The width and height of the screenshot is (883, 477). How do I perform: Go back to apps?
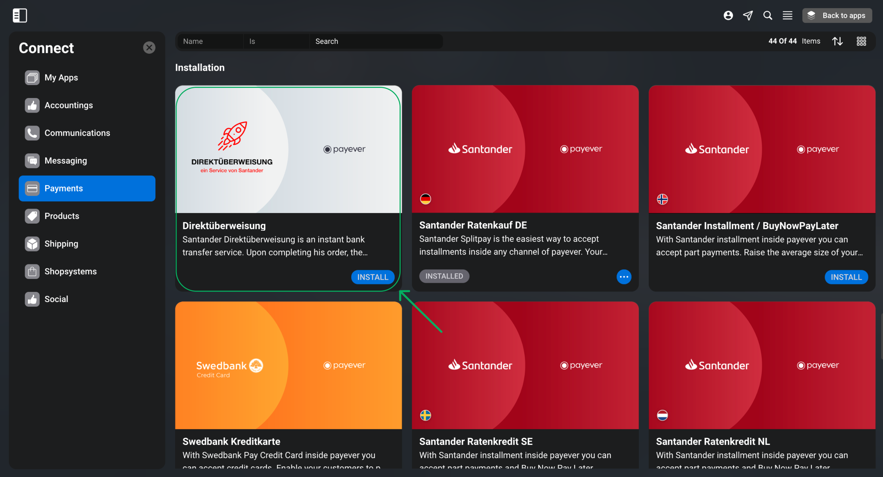837,15
